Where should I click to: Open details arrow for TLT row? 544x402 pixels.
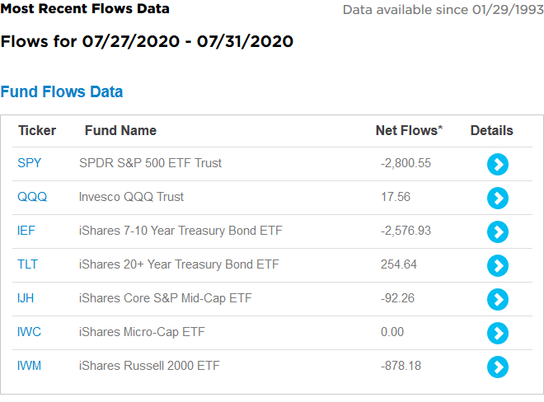pos(497,265)
